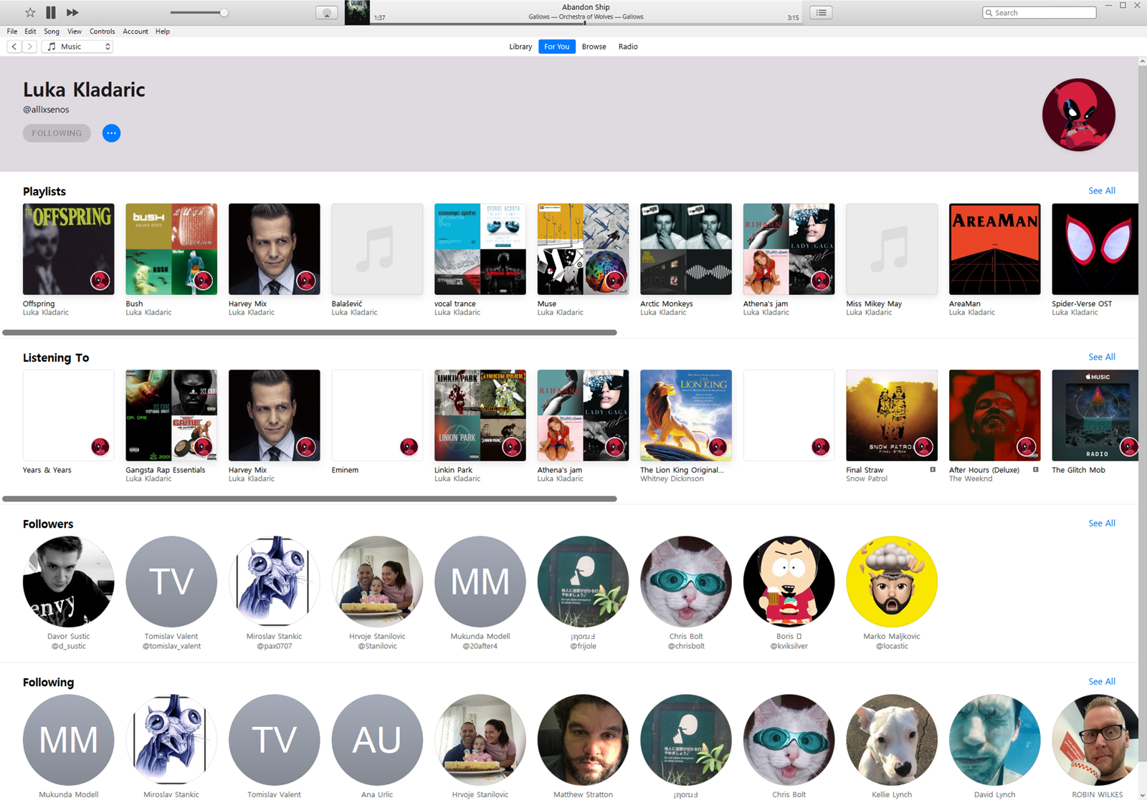This screenshot has height=800, width=1147.
Task: Open Final Straw album by Snow Patrol
Action: tap(892, 415)
